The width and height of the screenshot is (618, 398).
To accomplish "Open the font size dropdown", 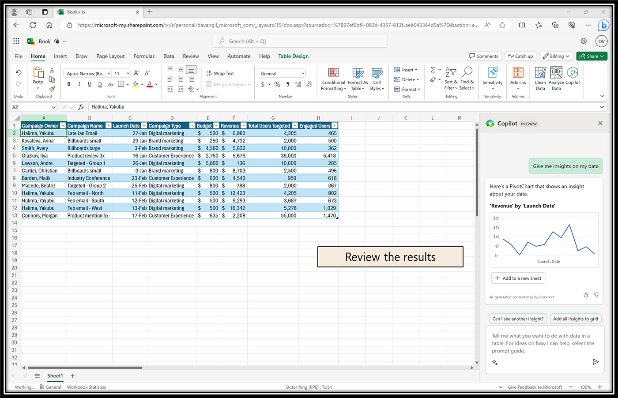I will click(x=128, y=74).
